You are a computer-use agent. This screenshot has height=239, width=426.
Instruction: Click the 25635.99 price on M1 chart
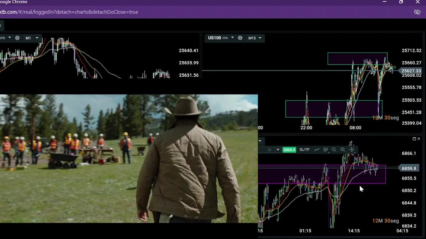(189, 63)
